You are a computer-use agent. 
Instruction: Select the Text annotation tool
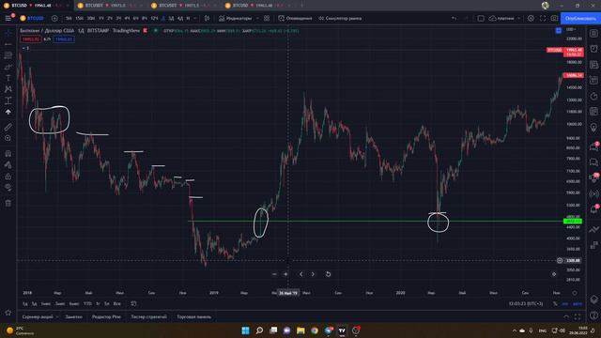pyautogui.click(x=8, y=78)
